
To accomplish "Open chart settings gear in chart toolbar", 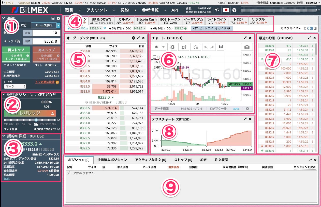I will pyautogui.click(x=172, y=47).
